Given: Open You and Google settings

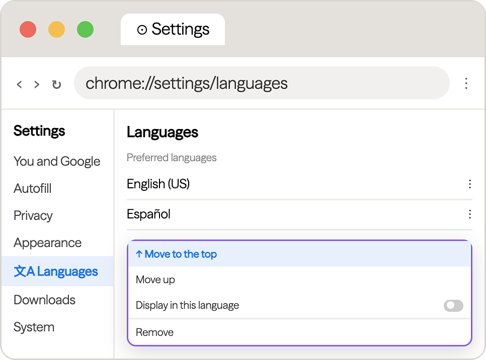Looking at the screenshot, I should pos(57,161).
